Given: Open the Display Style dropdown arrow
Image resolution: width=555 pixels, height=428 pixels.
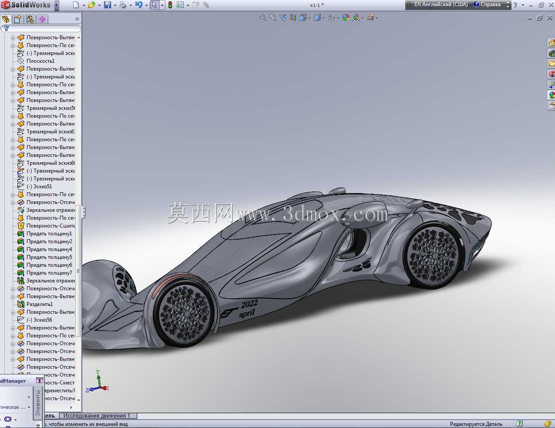Looking at the screenshot, I should (324, 18).
